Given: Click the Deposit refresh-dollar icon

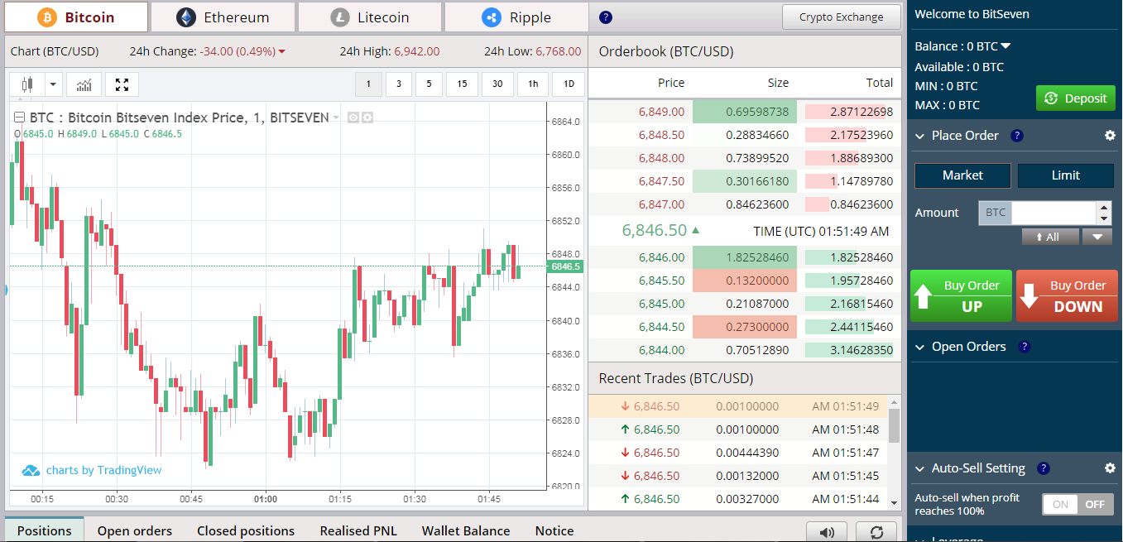Looking at the screenshot, I should tap(1051, 98).
